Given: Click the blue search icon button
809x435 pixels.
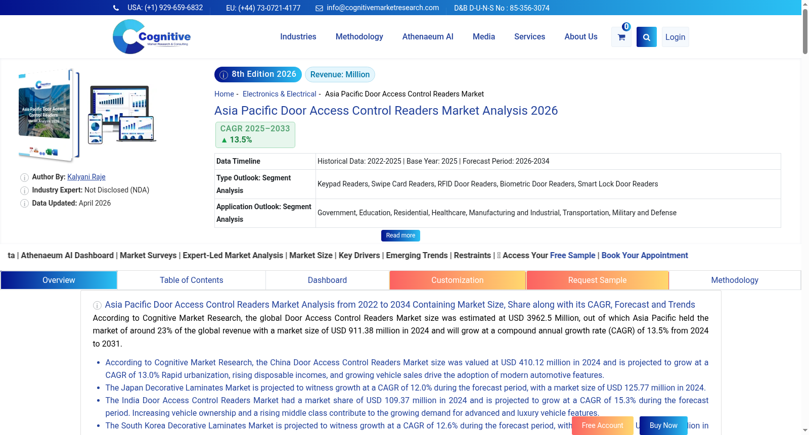Looking at the screenshot, I should tap(647, 37).
